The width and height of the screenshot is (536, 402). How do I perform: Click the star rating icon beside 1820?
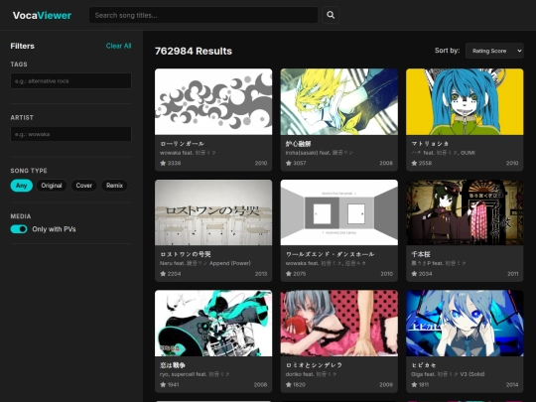289,384
